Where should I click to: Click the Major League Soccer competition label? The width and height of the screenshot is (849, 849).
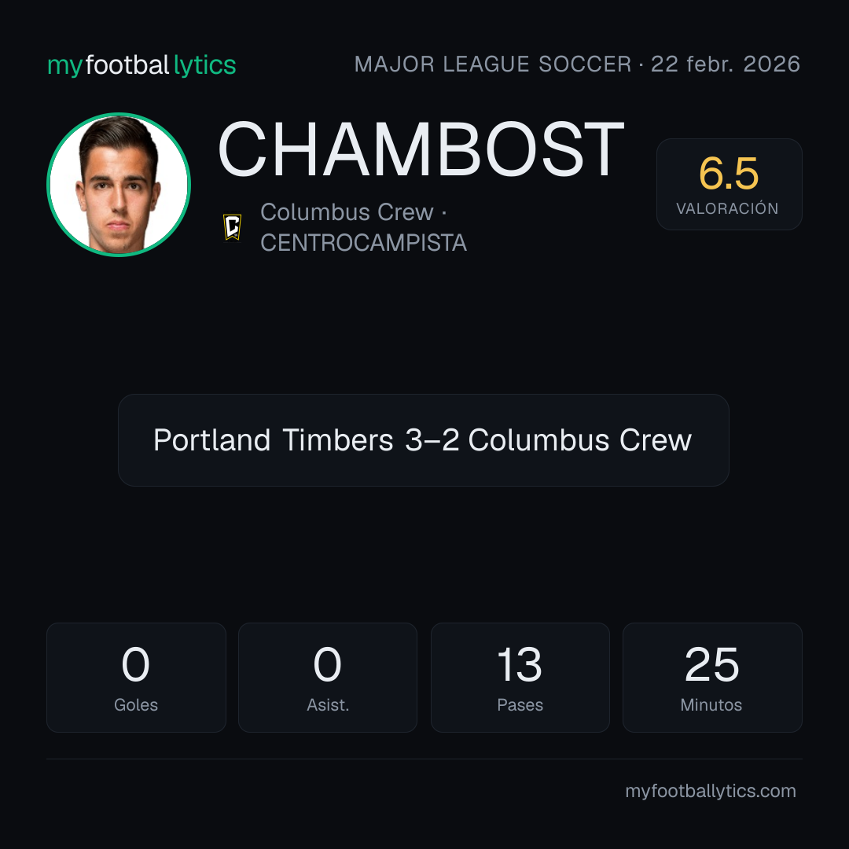point(493,64)
